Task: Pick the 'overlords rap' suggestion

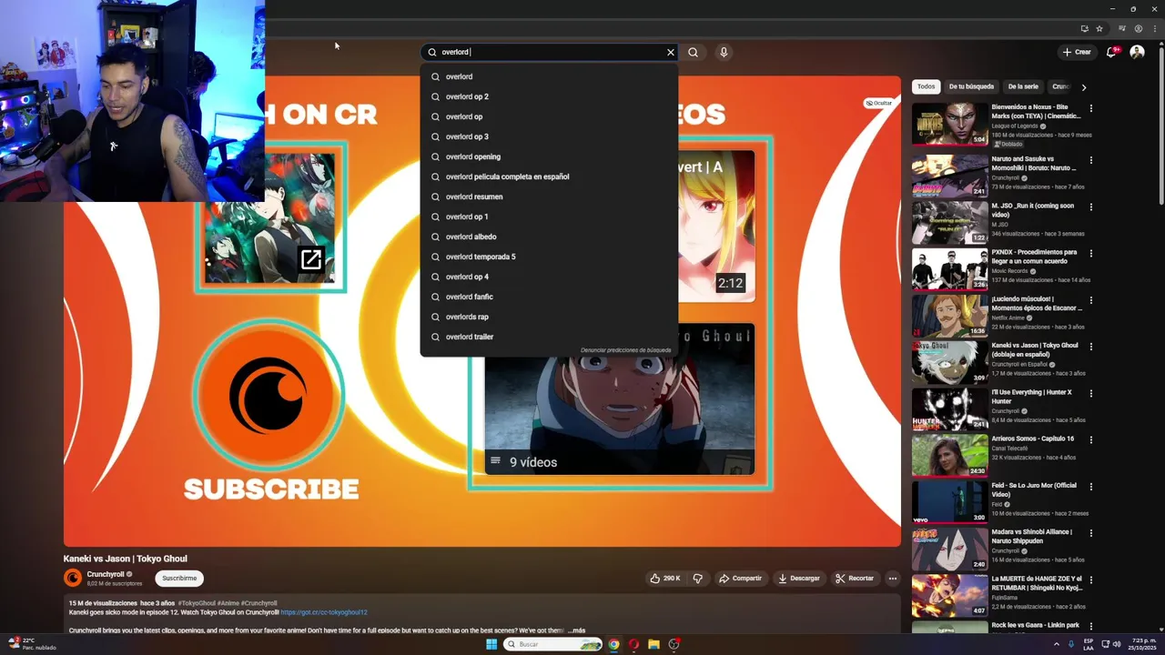Action: [549, 317]
